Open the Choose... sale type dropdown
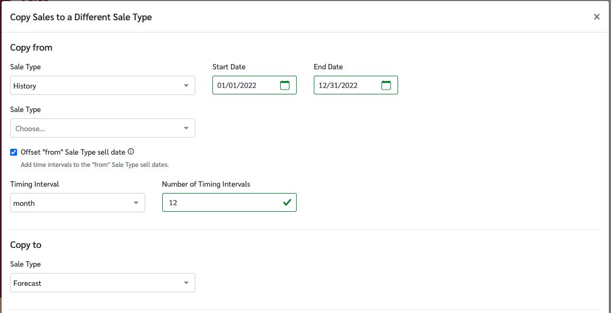 pyautogui.click(x=96, y=128)
